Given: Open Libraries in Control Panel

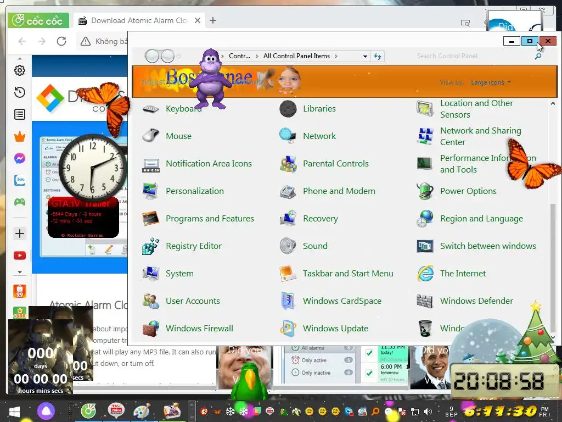Looking at the screenshot, I should point(307,108).
